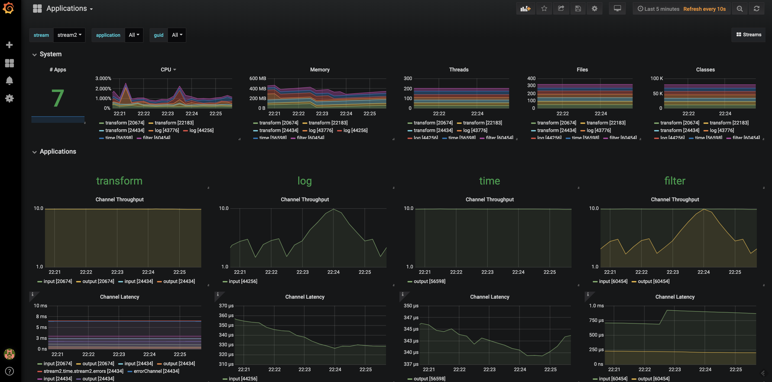Screen dimensions: 772x382
Task: Open the Add panel icon in toolbar
Action: [x=525, y=9]
